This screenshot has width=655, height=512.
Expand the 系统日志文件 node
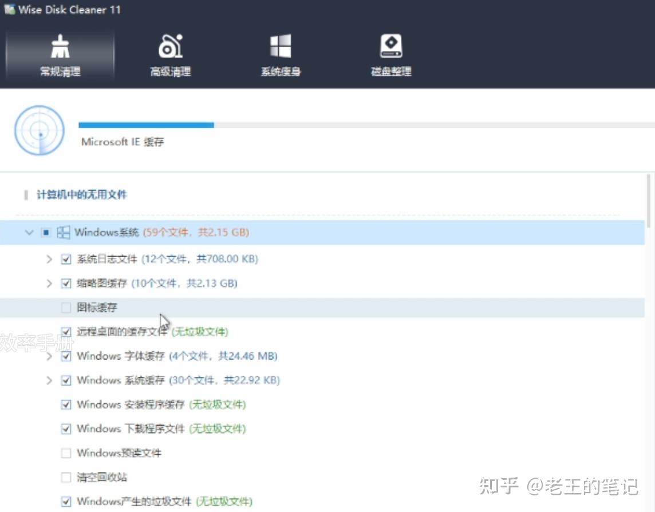[49, 259]
